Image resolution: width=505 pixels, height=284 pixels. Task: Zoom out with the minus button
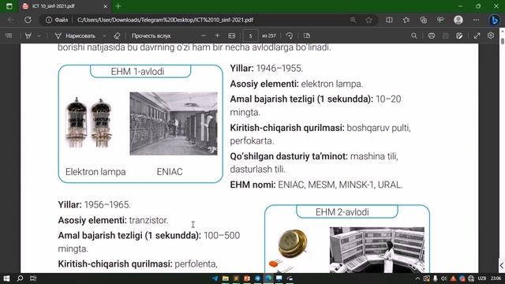click(x=204, y=35)
